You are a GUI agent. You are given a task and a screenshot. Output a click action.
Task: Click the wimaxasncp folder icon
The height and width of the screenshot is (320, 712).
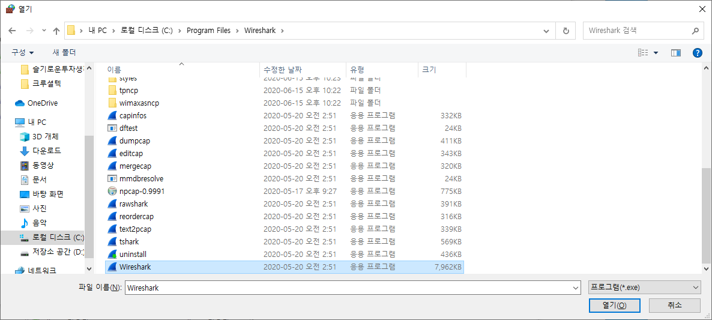(x=112, y=103)
